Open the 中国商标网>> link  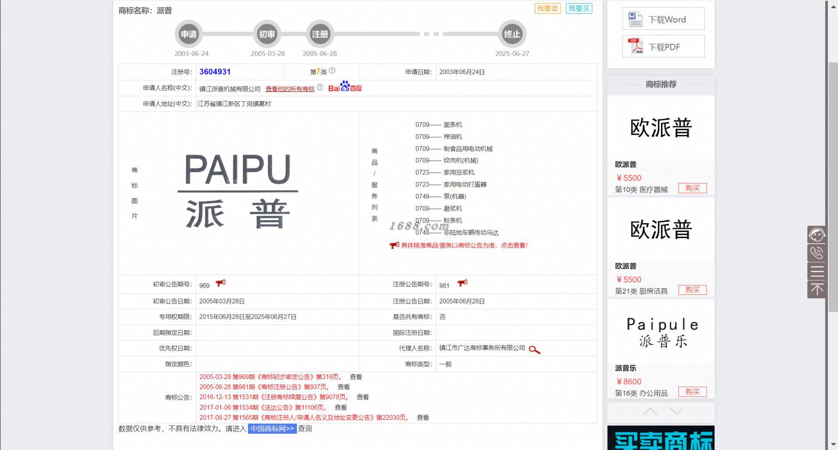pos(272,429)
